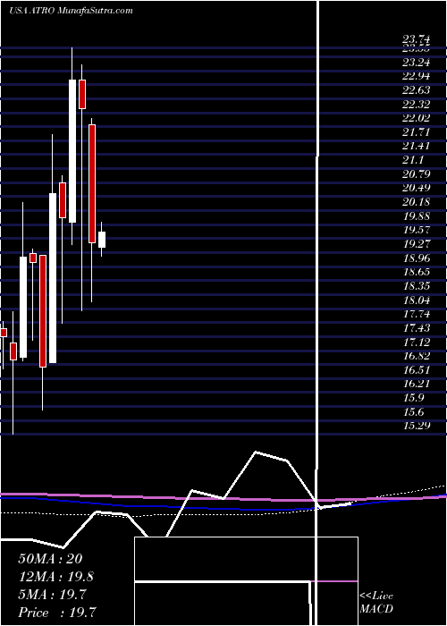Click the 23.74 price axis label
This screenshot has width=447, height=626.
417,39
